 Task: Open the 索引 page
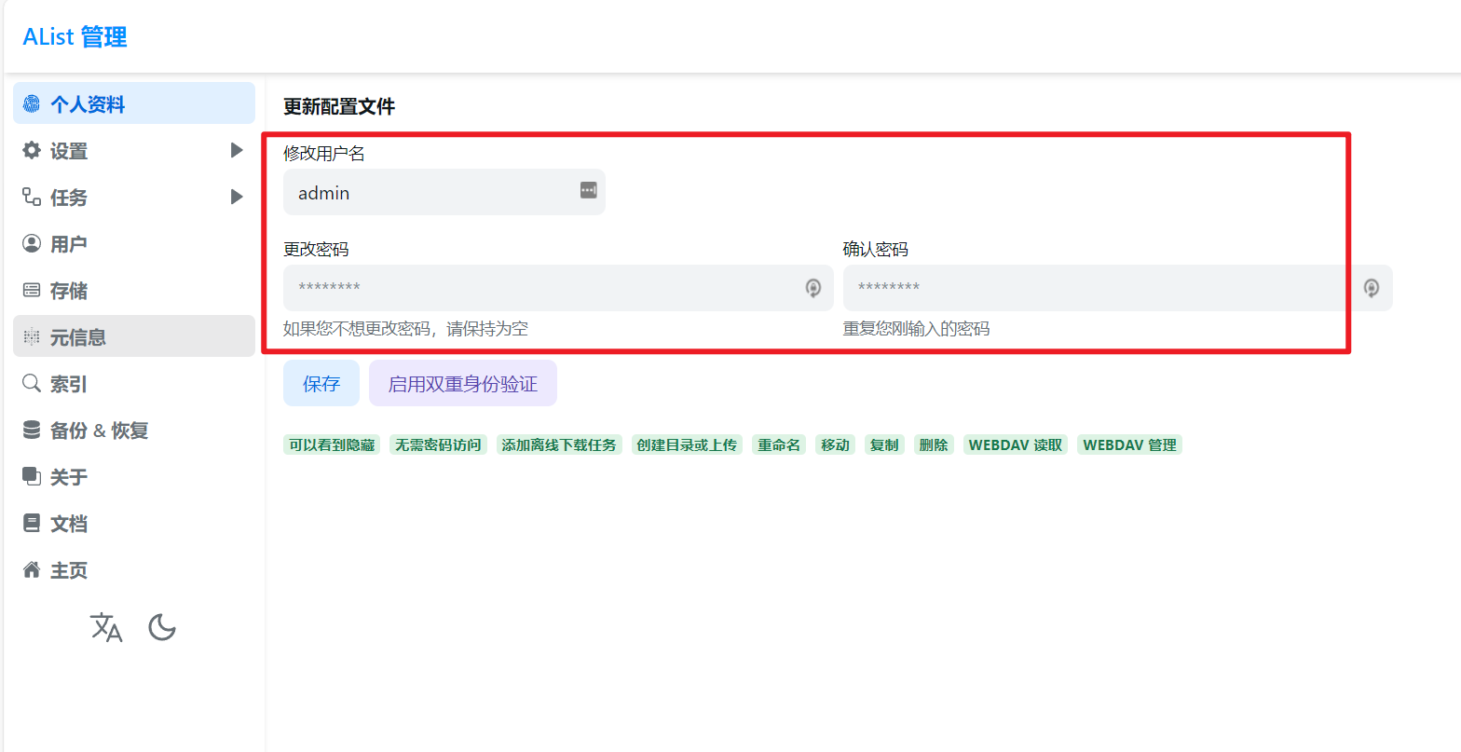134,383
